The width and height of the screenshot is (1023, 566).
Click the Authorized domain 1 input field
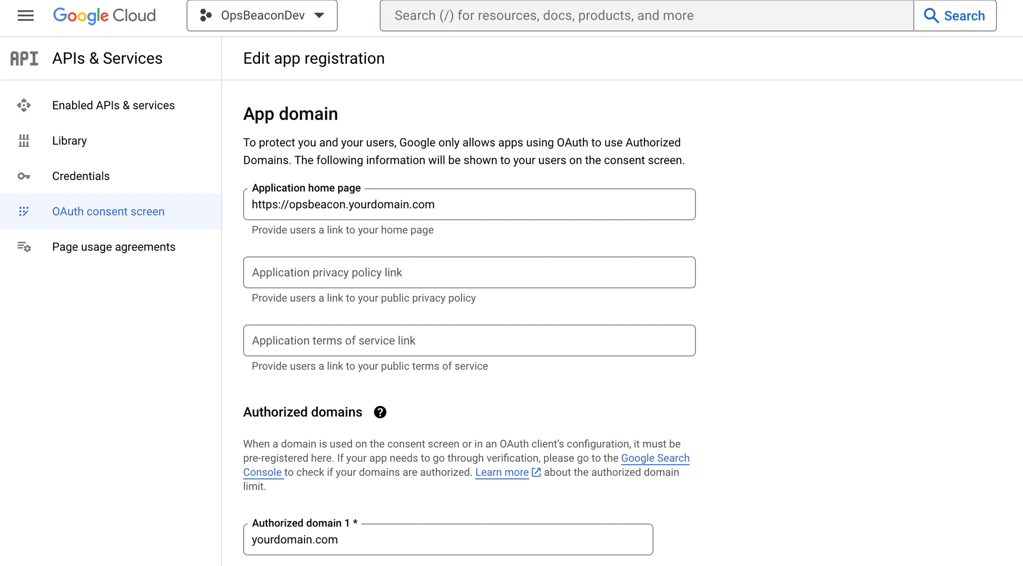(448, 539)
